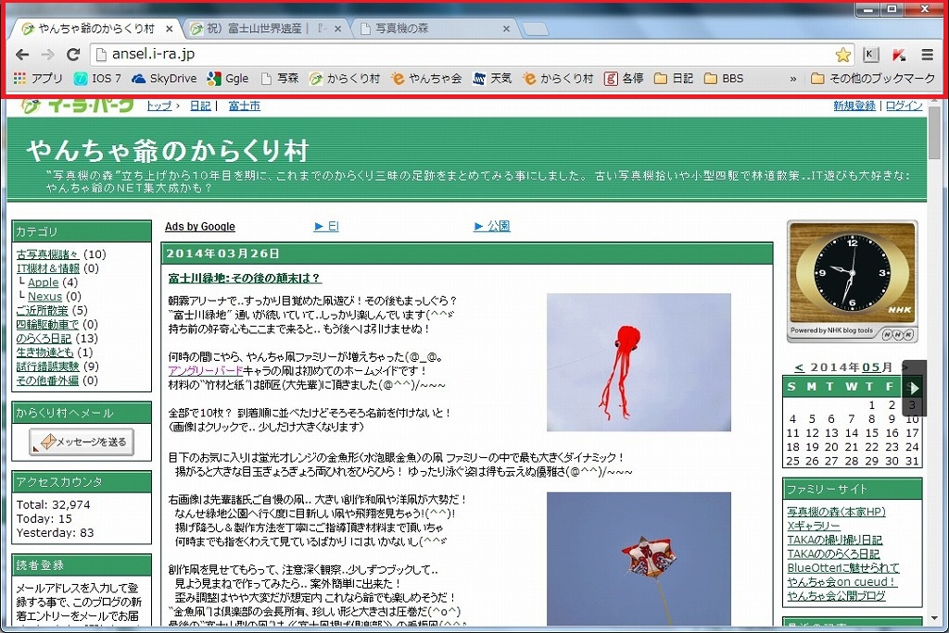Click the browser forward arrow
The height and width of the screenshot is (633, 949).
point(47,55)
